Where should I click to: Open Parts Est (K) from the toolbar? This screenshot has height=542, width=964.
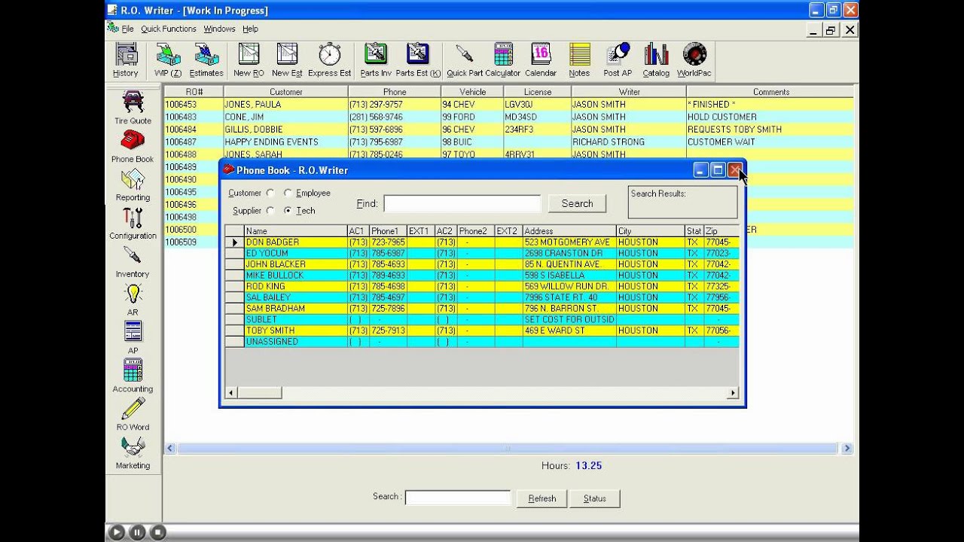click(x=418, y=60)
